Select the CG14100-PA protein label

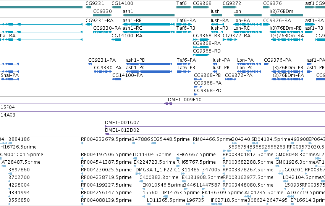[x=128, y=75]
